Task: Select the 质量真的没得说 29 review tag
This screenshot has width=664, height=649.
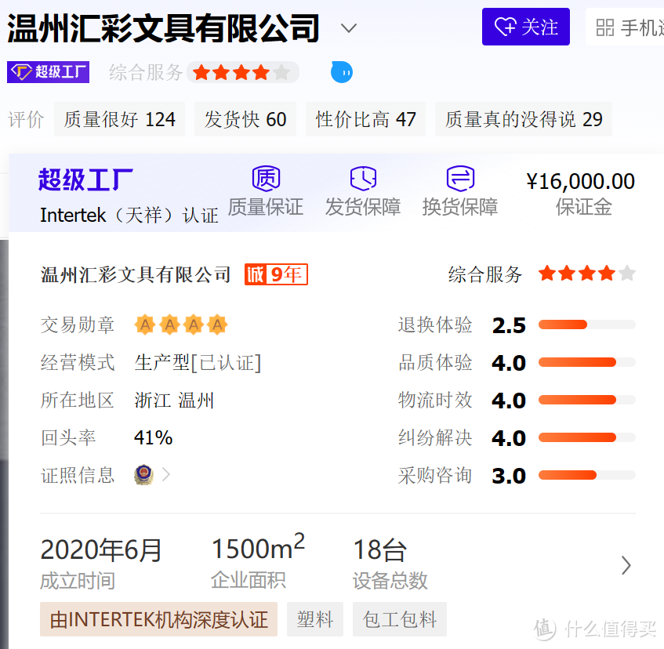Action: pos(524,119)
